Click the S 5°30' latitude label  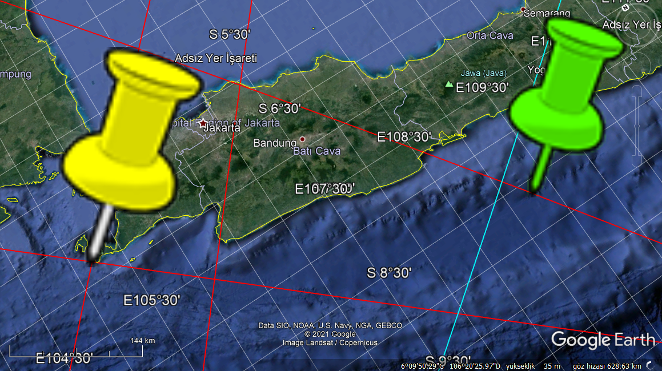230,34
